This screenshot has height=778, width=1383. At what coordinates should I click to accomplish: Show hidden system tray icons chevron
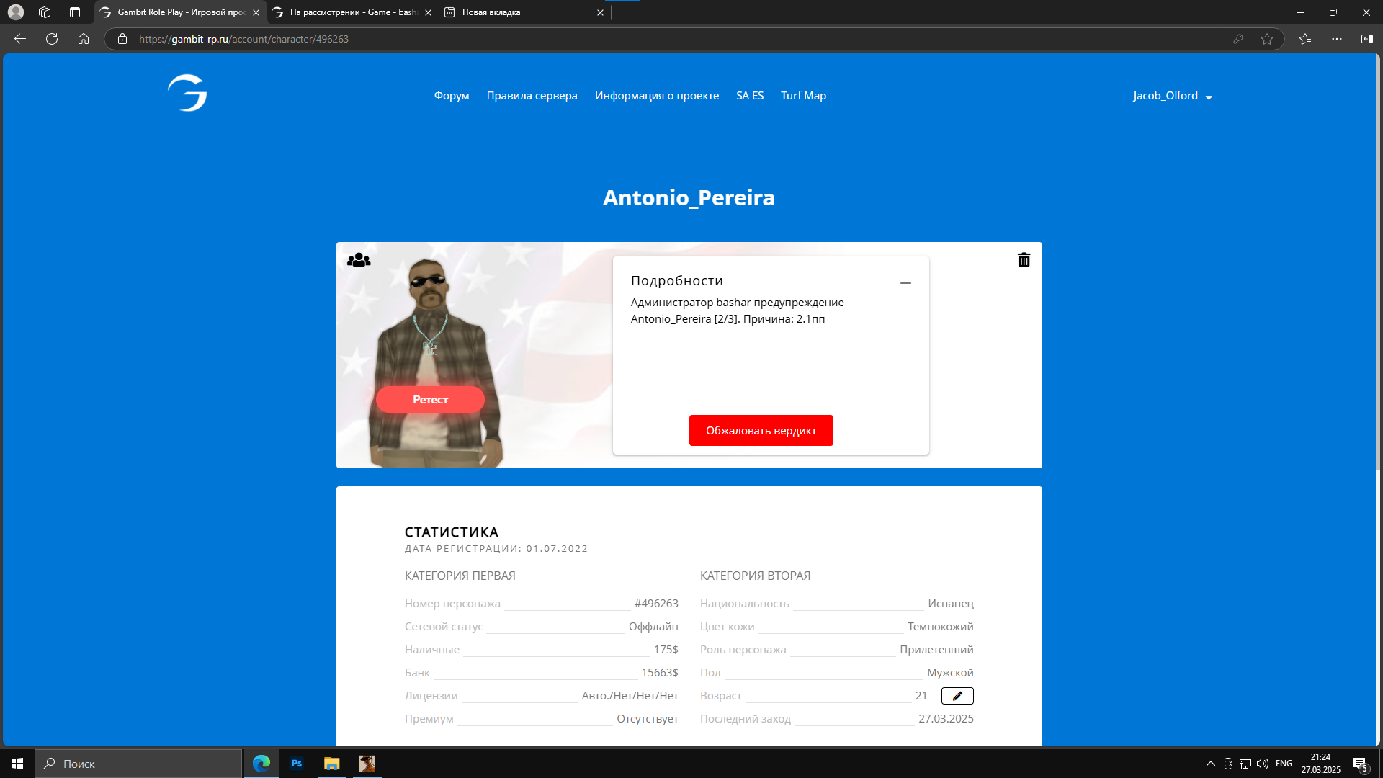pos(1210,764)
